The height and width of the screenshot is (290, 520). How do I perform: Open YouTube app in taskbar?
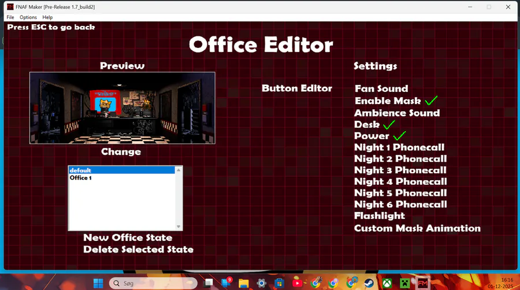297,283
